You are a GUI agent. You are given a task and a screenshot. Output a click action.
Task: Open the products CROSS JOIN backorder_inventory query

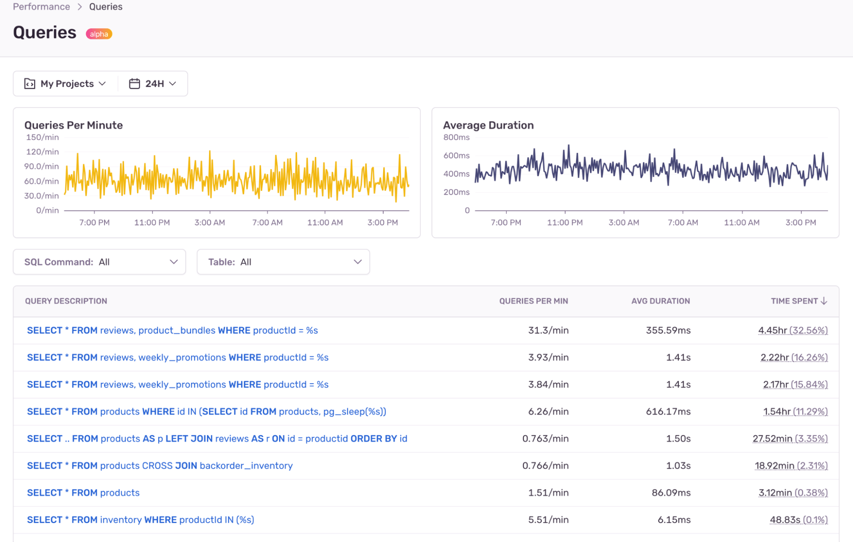click(160, 466)
